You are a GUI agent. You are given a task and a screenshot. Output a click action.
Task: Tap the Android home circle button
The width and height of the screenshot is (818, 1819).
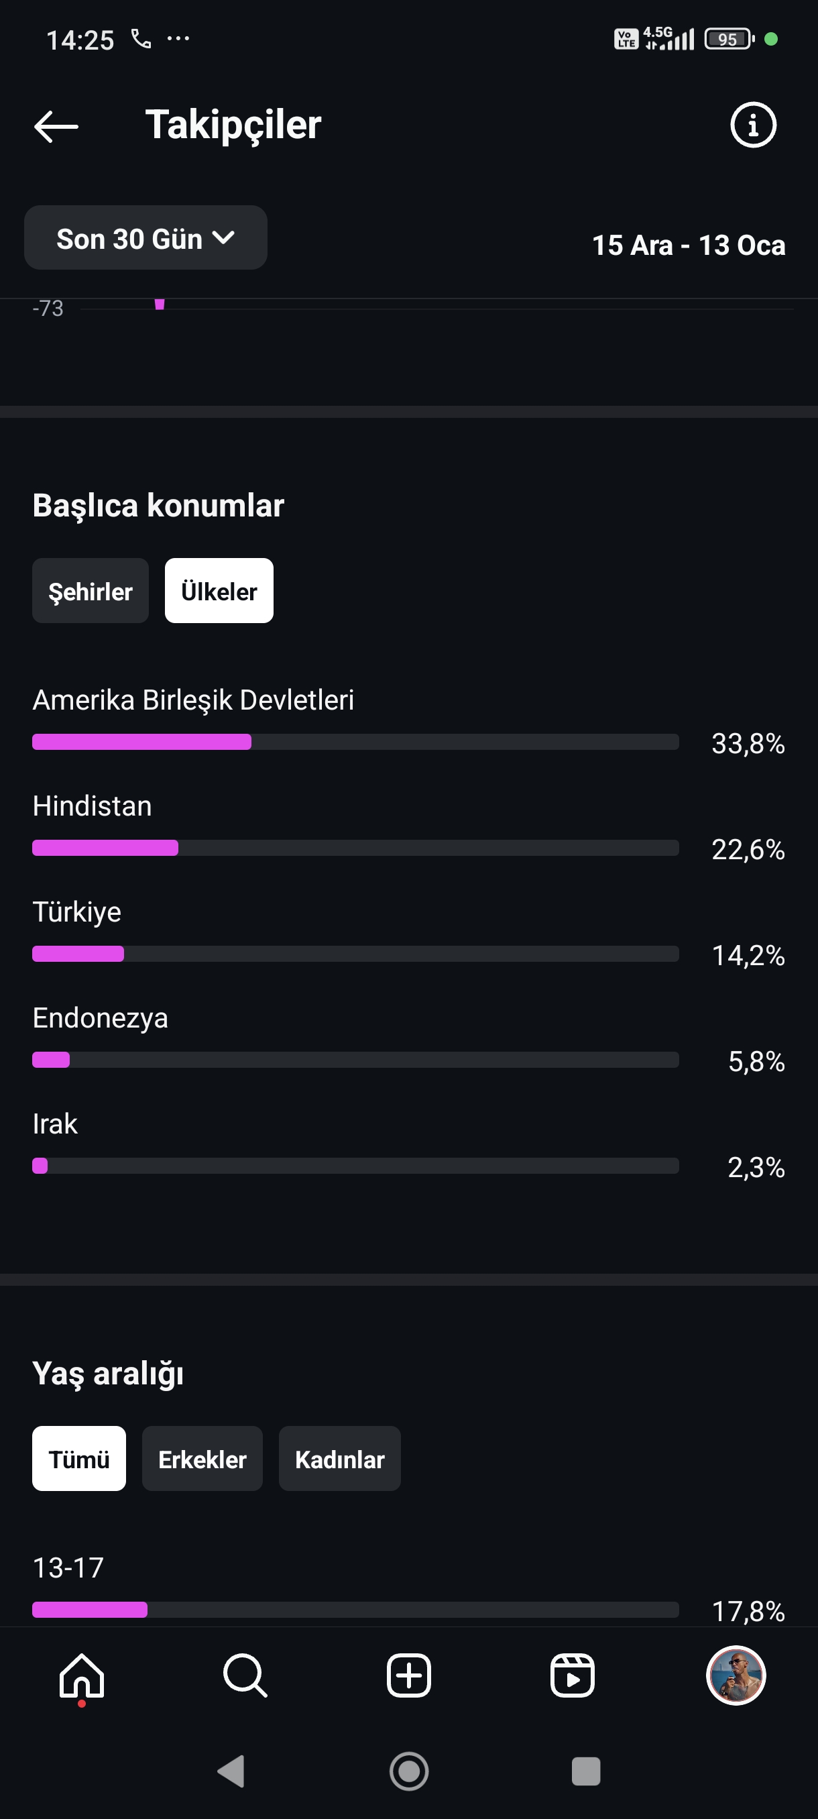point(408,1771)
